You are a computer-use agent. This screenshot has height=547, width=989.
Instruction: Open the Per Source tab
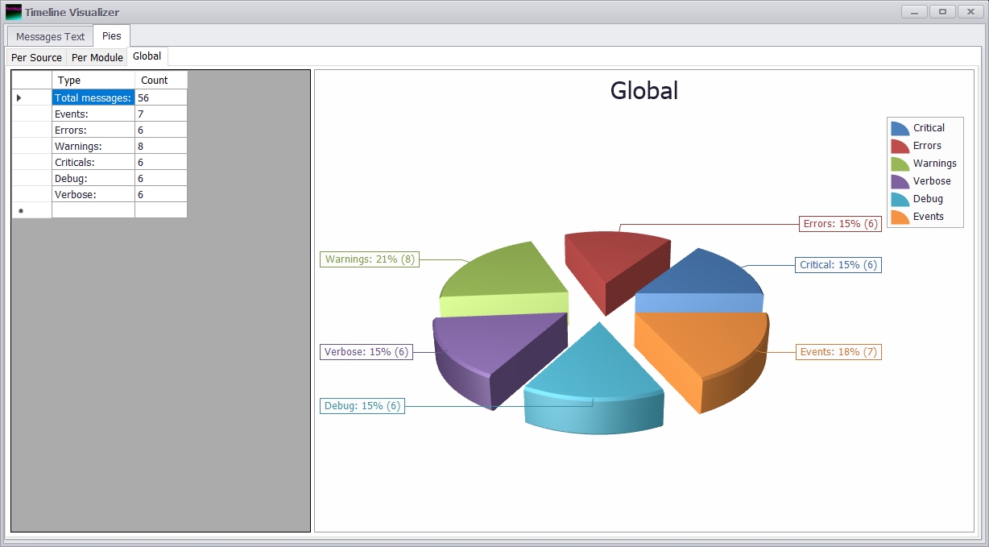coord(35,57)
